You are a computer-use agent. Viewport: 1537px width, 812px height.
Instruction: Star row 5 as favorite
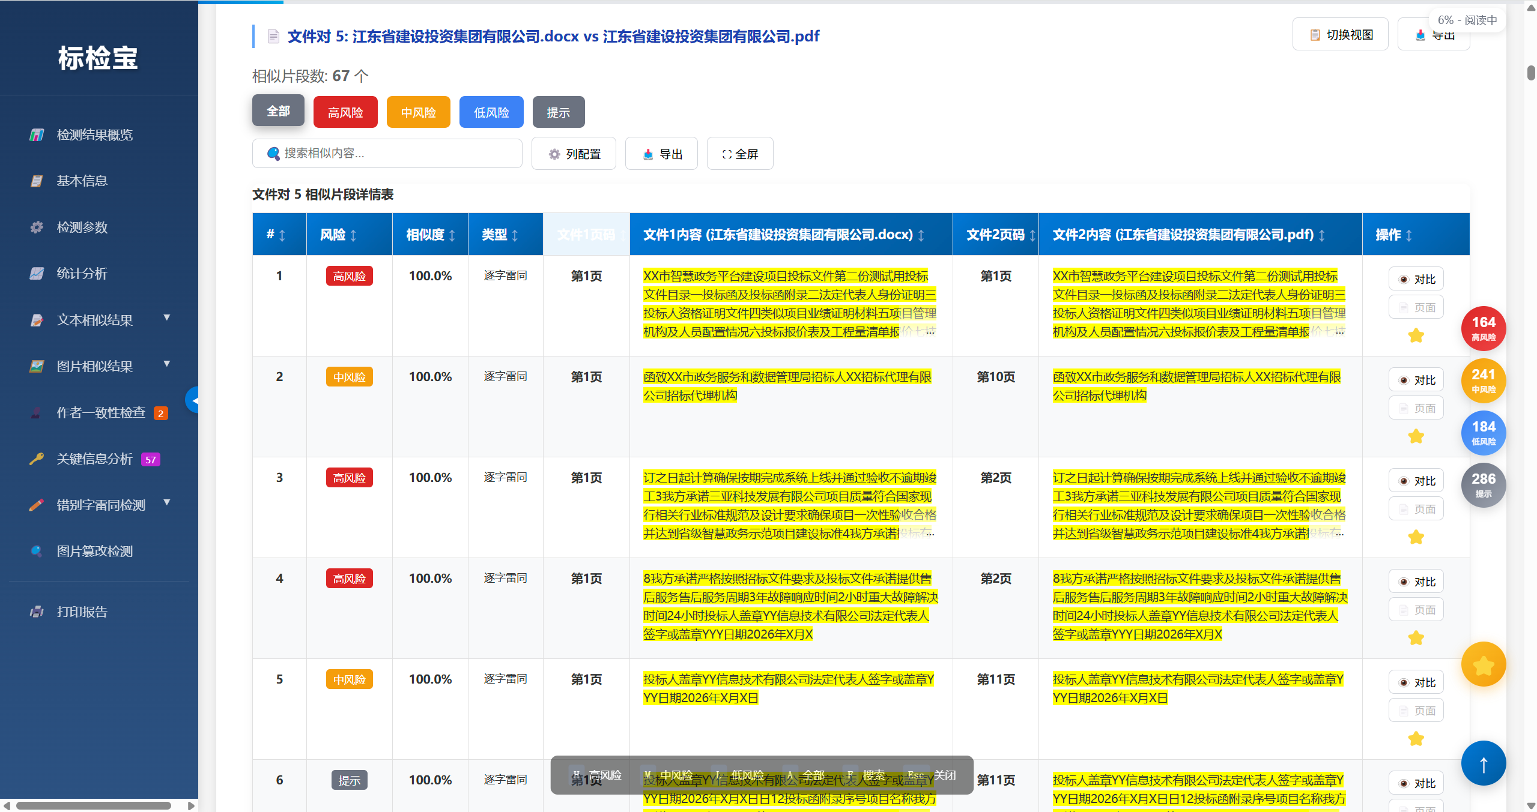[1416, 739]
